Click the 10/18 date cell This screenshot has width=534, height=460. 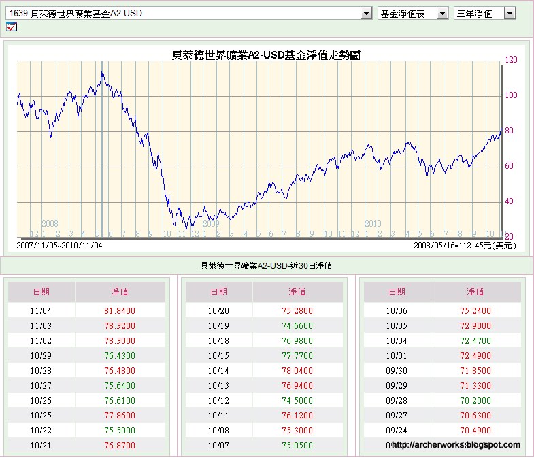(x=218, y=341)
